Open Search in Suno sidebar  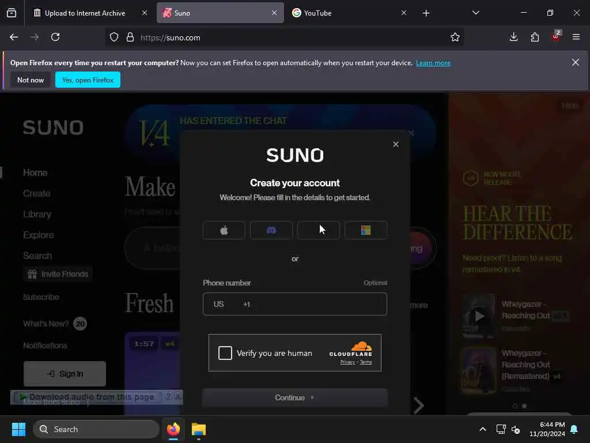pos(37,256)
